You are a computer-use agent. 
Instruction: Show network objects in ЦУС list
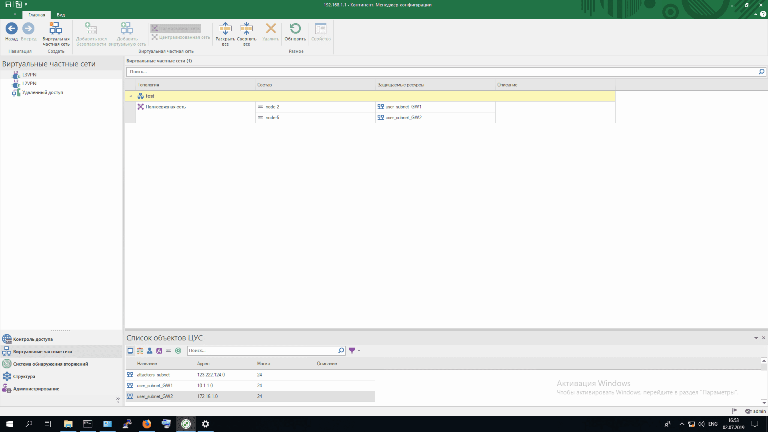130,351
